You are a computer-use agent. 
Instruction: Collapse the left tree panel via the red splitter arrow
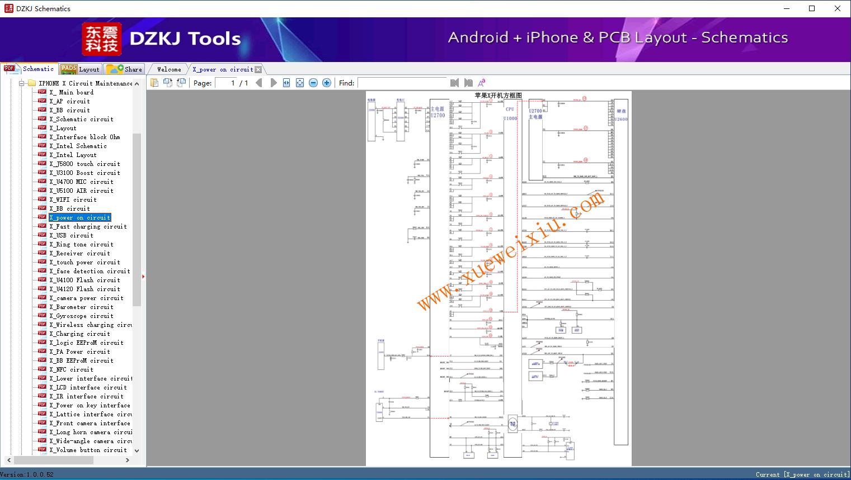click(x=143, y=276)
